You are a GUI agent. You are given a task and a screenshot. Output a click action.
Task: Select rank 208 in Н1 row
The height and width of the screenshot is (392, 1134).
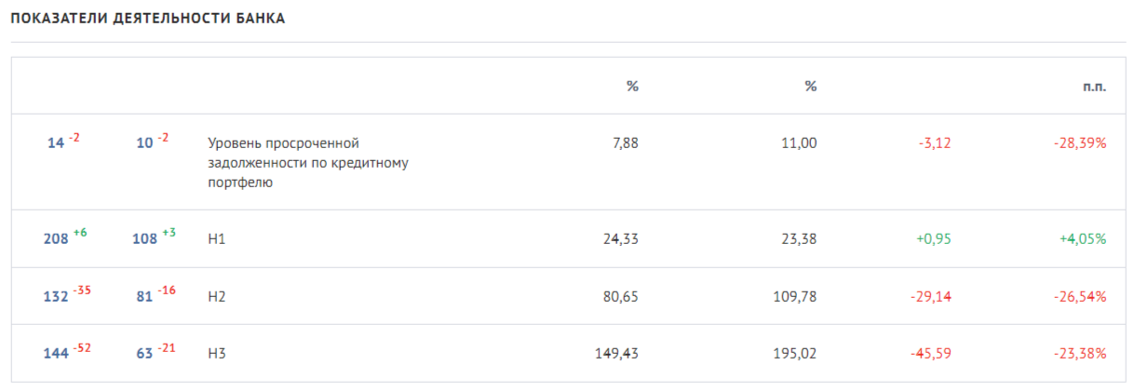click(56, 239)
